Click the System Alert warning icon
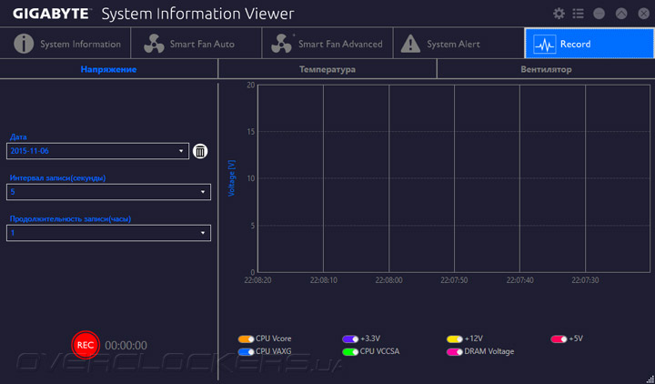This screenshot has height=384, width=655. pyautogui.click(x=410, y=44)
